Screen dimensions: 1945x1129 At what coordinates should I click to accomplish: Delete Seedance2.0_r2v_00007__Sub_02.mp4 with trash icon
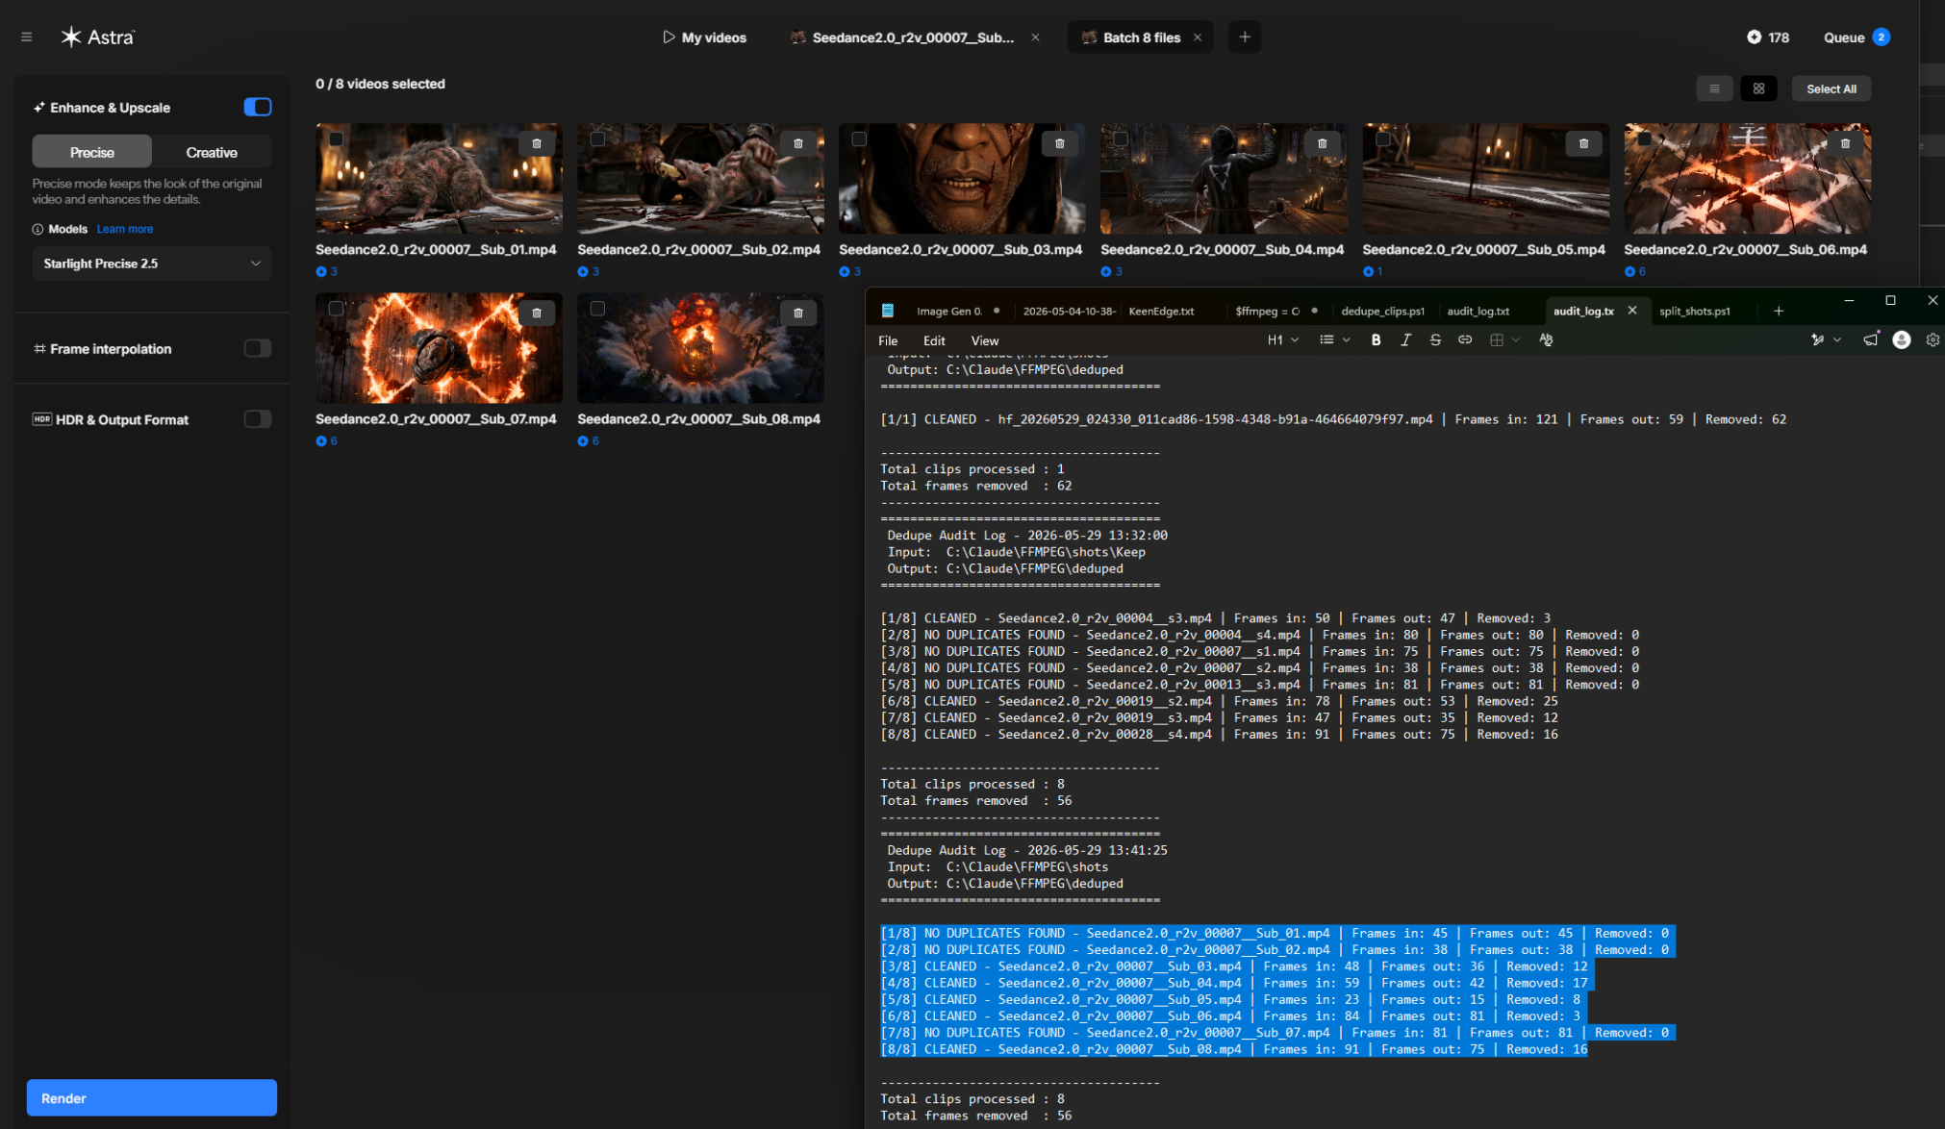798,143
